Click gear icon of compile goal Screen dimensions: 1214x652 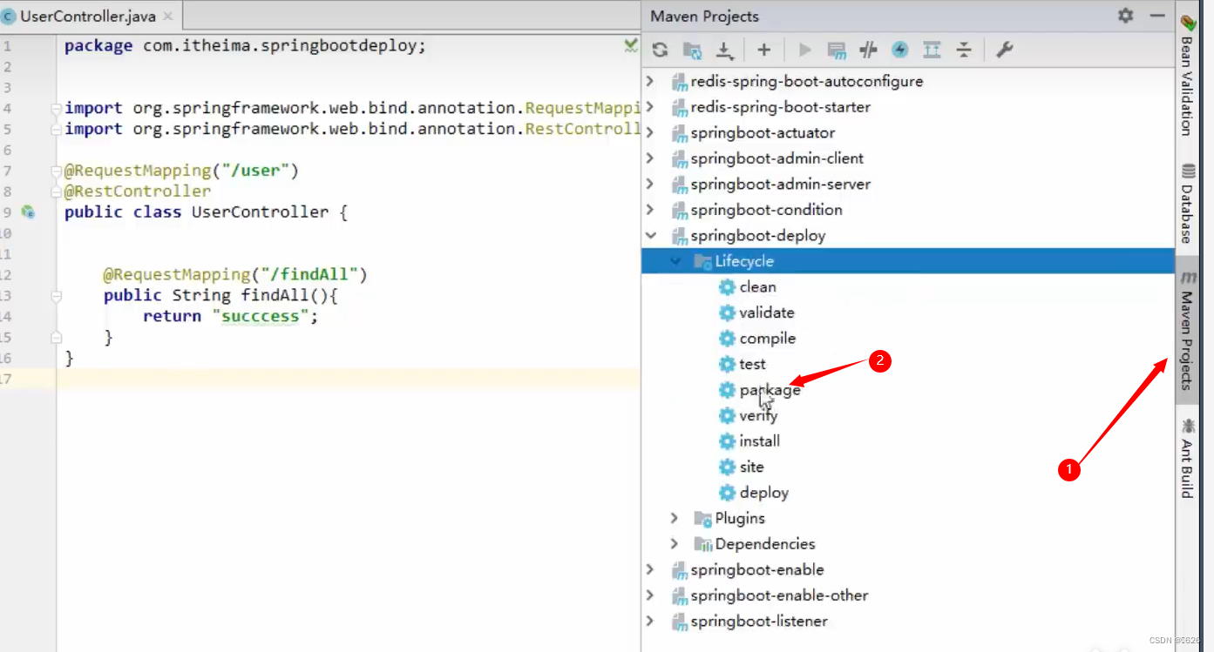tap(727, 338)
